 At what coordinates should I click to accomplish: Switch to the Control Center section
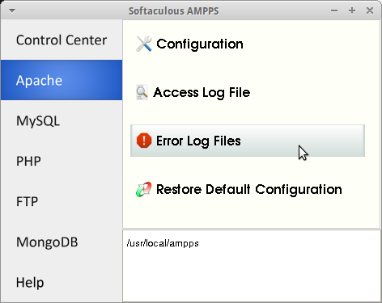pyautogui.click(x=62, y=40)
